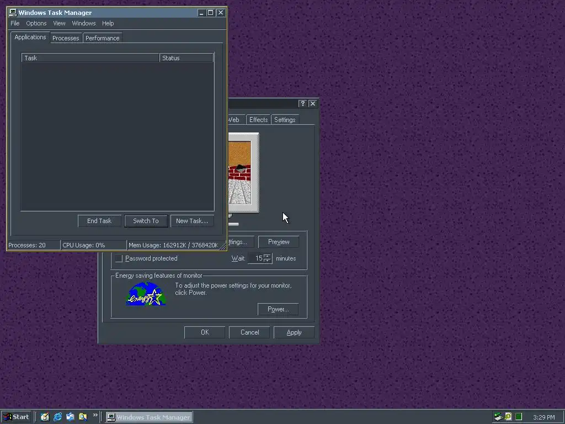Open the Effects tab in Display Properties
The height and width of the screenshot is (424, 565).
pyautogui.click(x=258, y=120)
